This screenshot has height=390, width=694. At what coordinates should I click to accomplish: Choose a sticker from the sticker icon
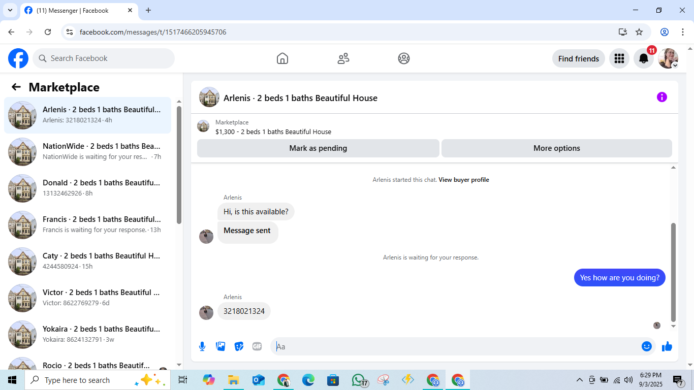coord(239,346)
